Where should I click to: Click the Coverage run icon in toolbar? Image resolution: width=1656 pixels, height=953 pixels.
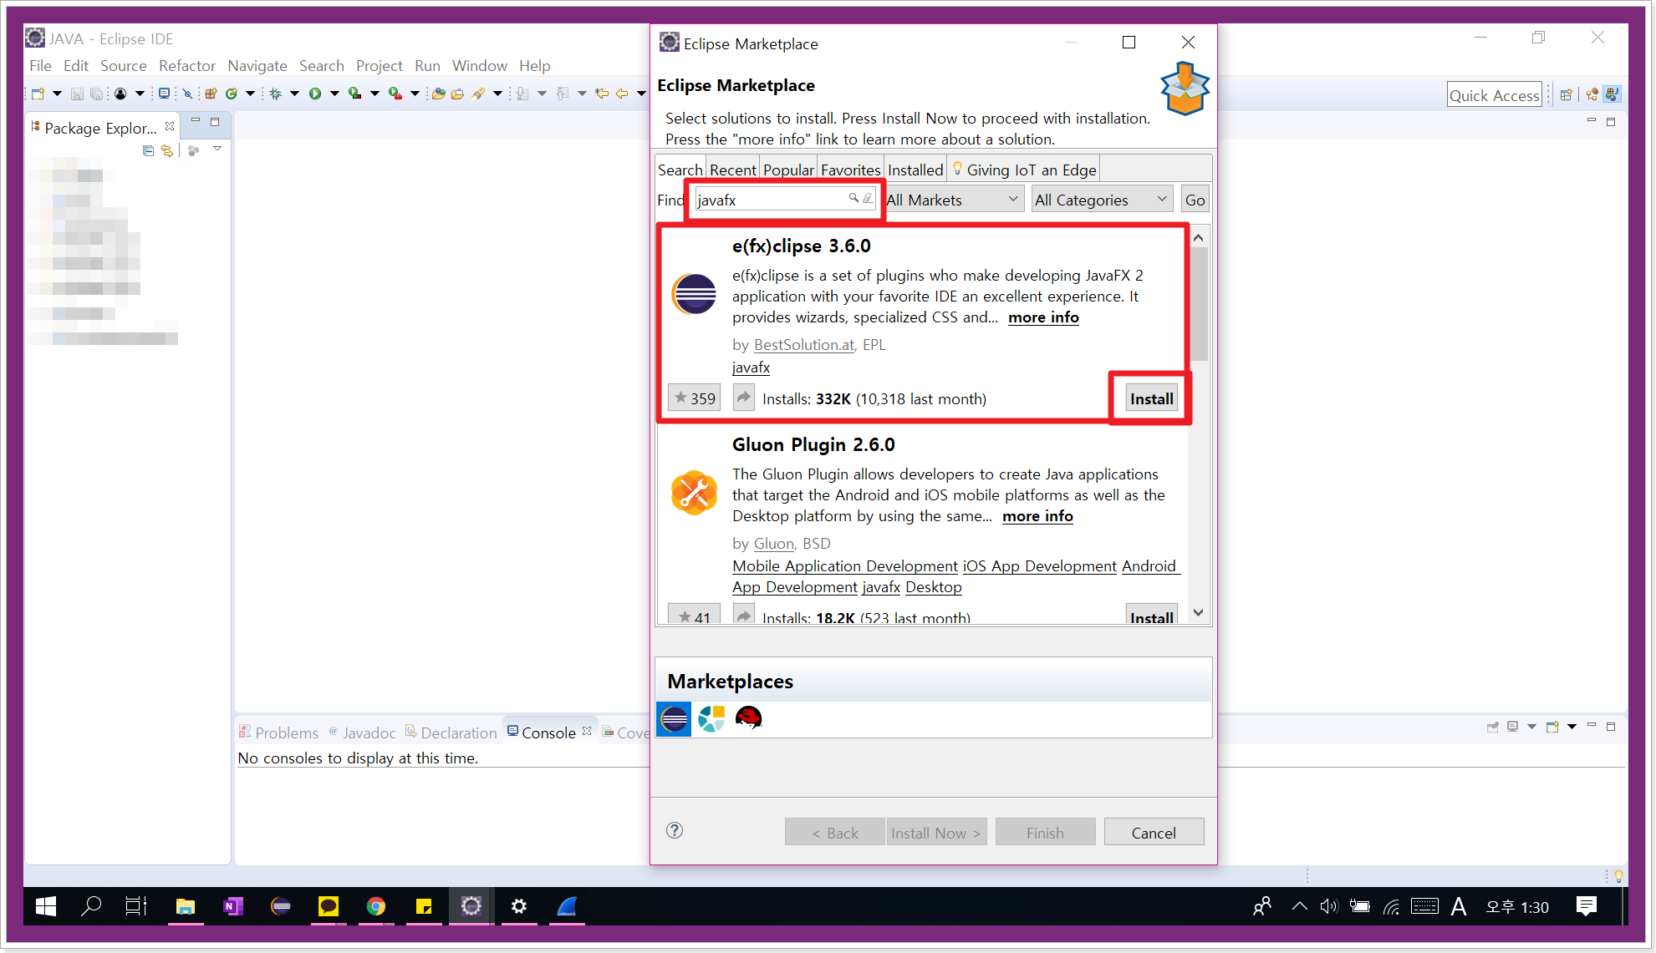click(x=355, y=94)
